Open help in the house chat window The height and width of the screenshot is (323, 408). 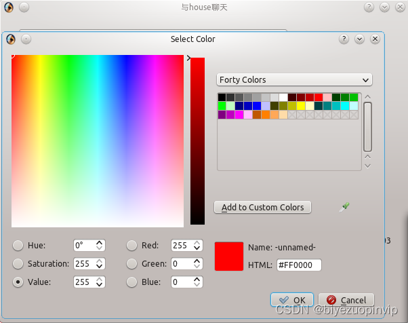coord(369,7)
